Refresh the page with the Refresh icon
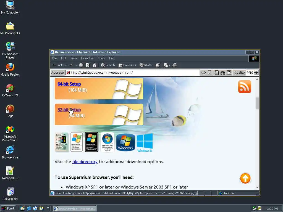283x212 pixels. pos(88,65)
